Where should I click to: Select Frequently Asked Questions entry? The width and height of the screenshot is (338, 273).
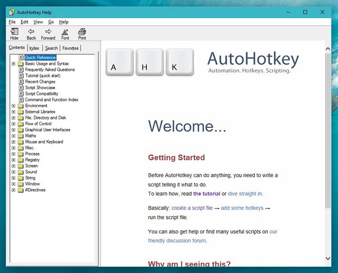(x=50, y=70)
